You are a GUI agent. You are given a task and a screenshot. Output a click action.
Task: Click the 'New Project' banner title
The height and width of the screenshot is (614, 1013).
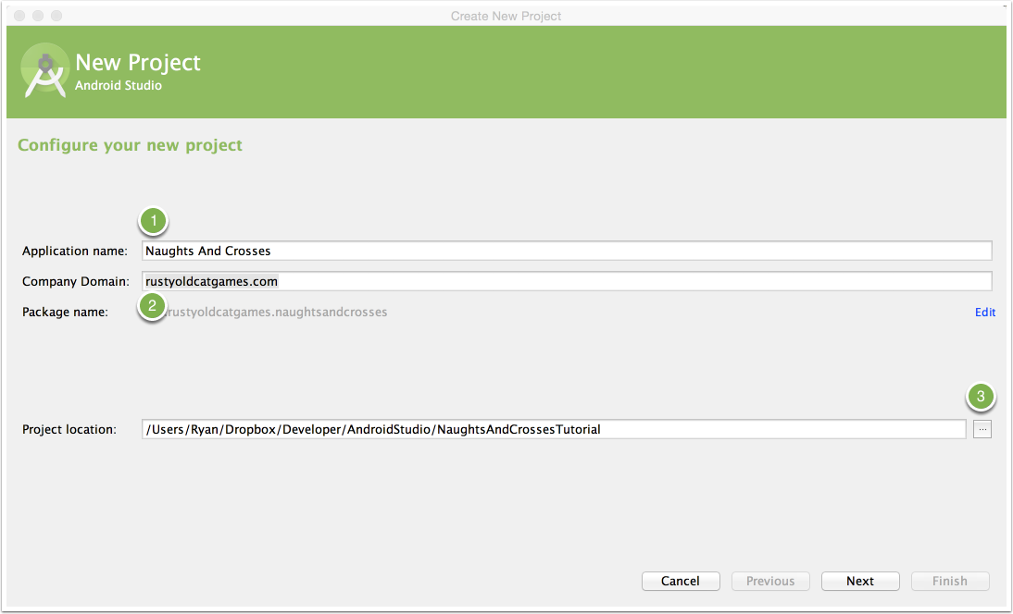pyautogui.click(x=138, y=62)
